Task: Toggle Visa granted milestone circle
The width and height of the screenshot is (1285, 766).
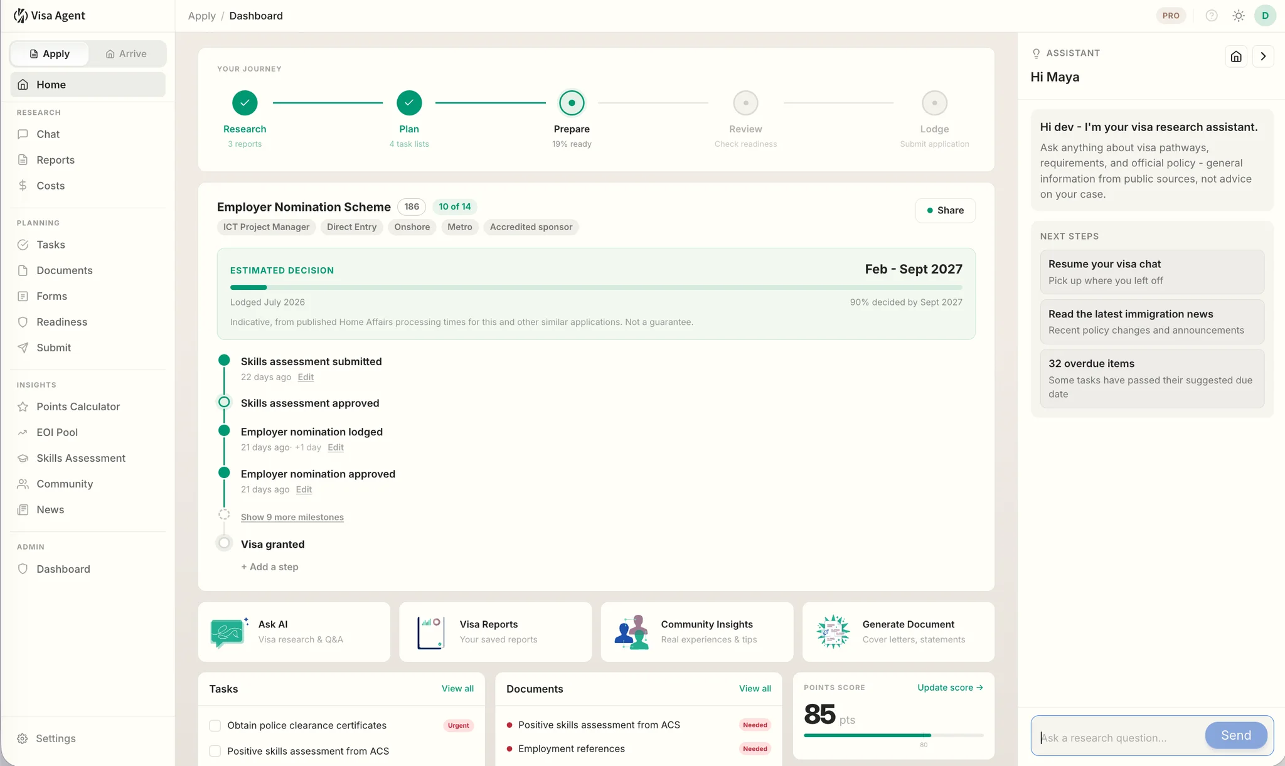Action: point(224,543)
